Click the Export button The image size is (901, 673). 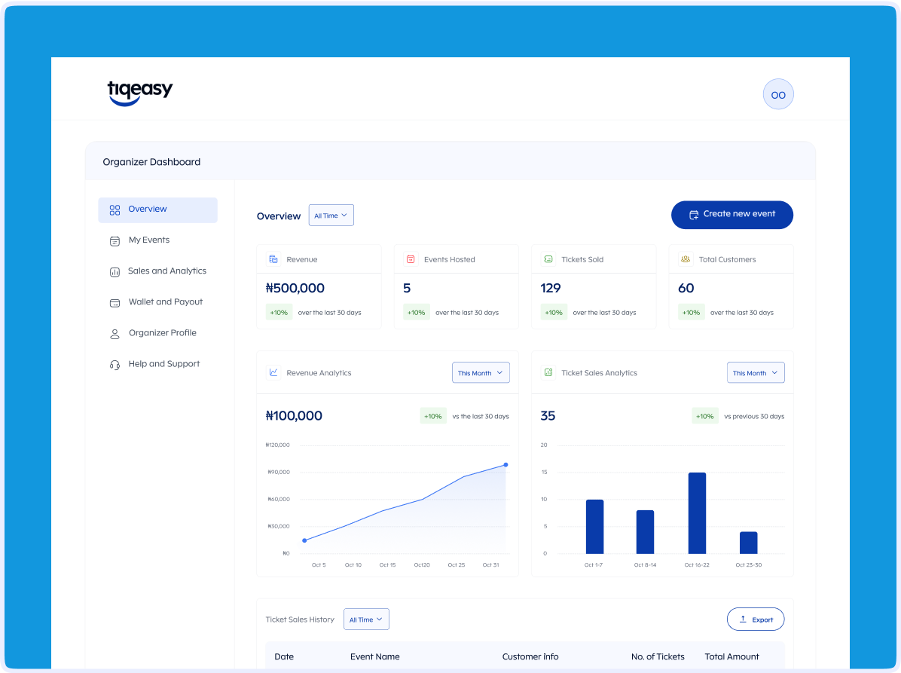point(756,619)
